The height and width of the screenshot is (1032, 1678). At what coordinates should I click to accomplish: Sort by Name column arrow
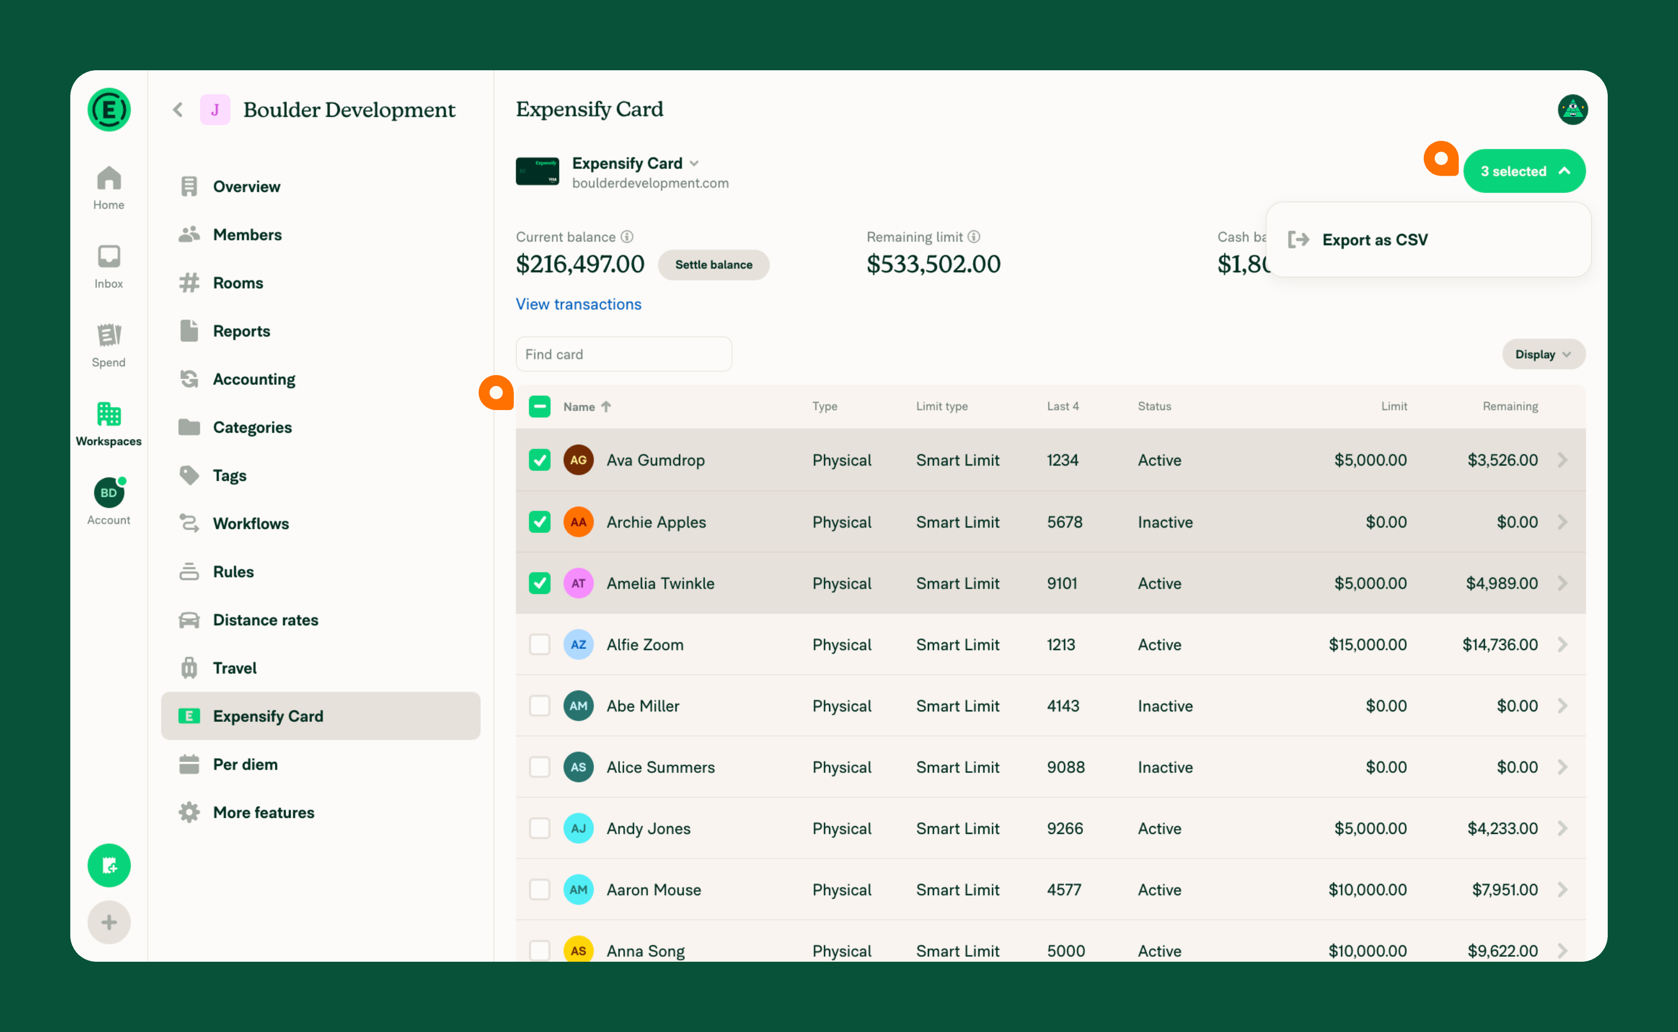pos(606,406)
